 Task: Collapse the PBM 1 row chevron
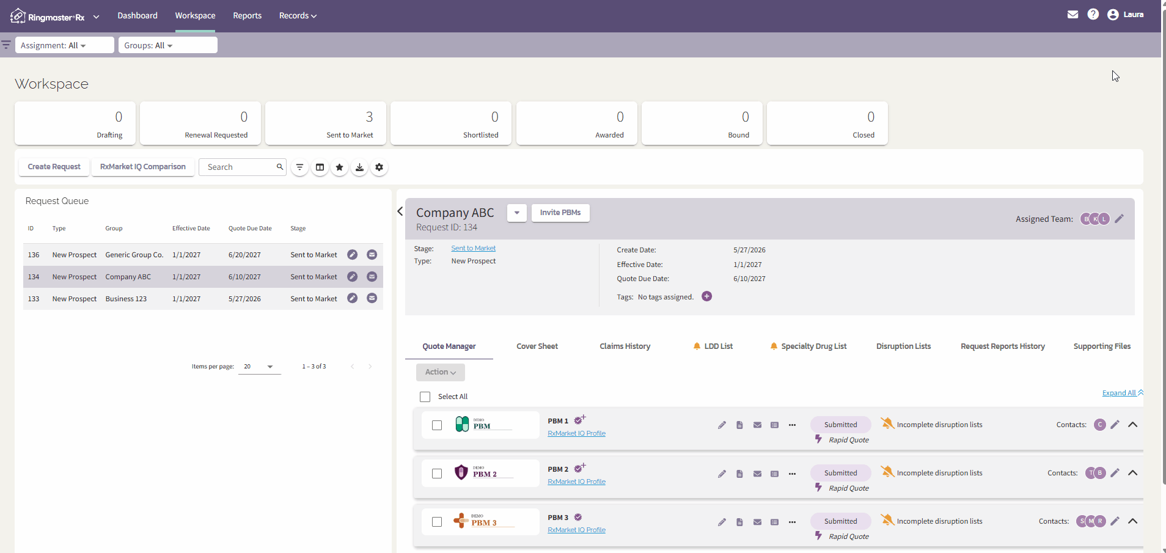coord(1133,425)
